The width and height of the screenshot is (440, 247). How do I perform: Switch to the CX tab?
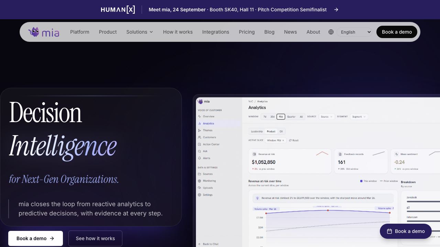281,131
